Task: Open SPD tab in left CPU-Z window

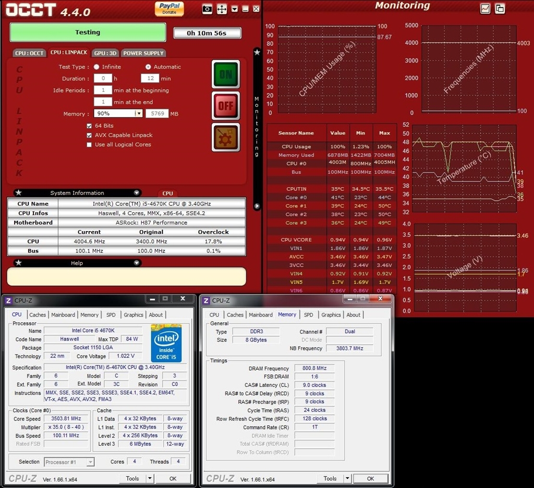Action: click(111, 315)
